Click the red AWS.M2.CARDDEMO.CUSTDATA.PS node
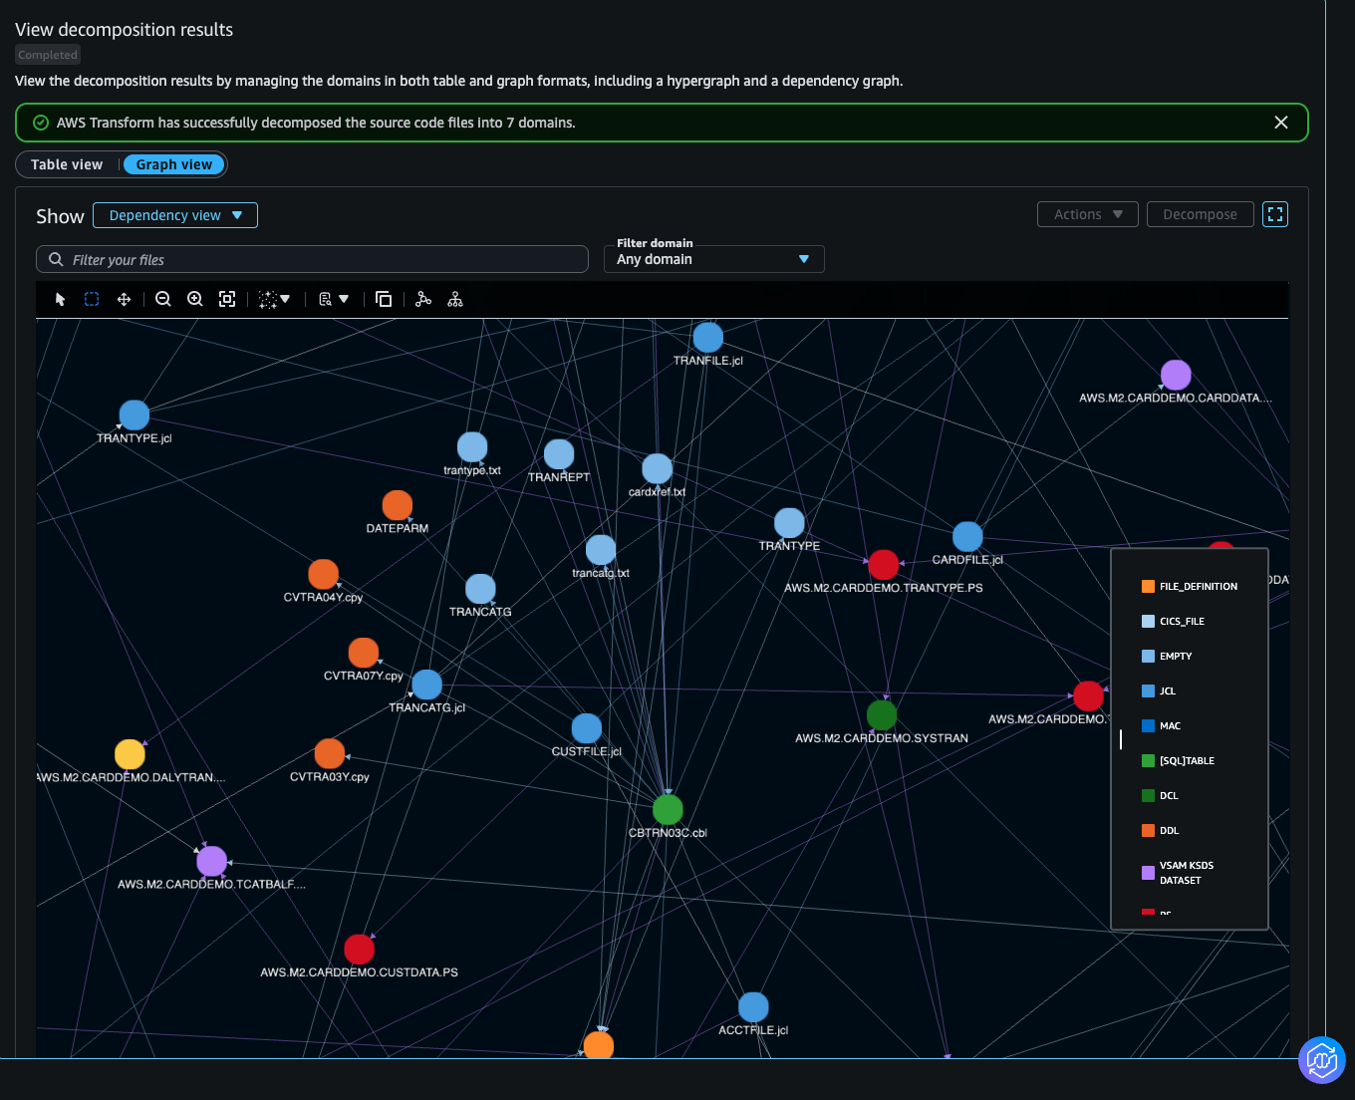 [x=359, y=950]
